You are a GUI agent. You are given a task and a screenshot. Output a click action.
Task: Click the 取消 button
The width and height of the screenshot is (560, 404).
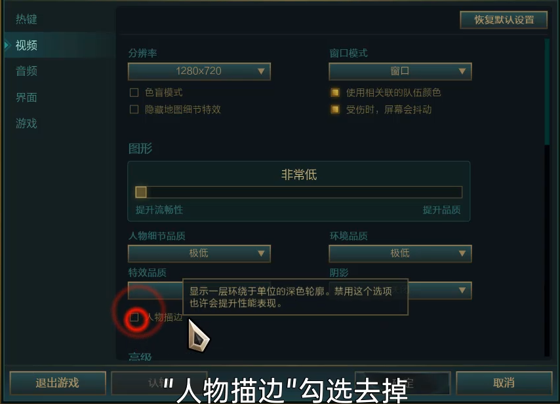pyautogui.click(x=504, y=383)
